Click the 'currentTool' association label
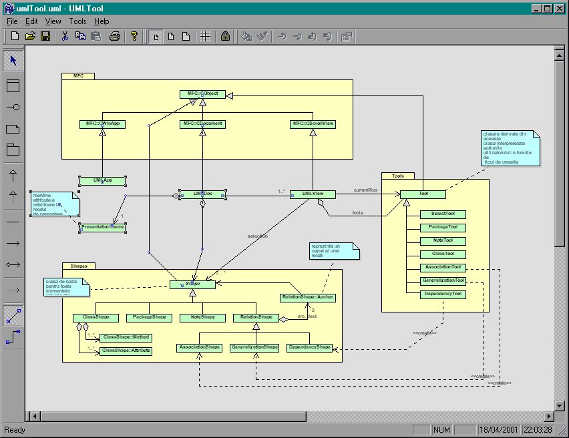 tap(365, 190)
